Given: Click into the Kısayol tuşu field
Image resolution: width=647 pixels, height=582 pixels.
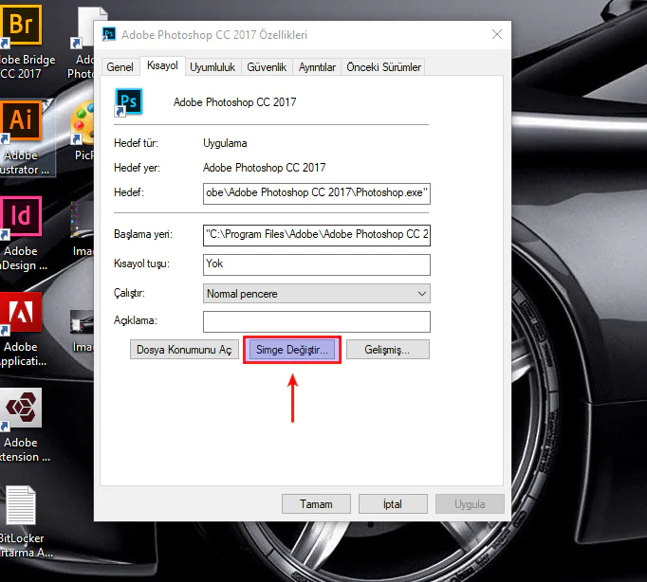Looking at the screenshot, I should [x=316, y=264].
